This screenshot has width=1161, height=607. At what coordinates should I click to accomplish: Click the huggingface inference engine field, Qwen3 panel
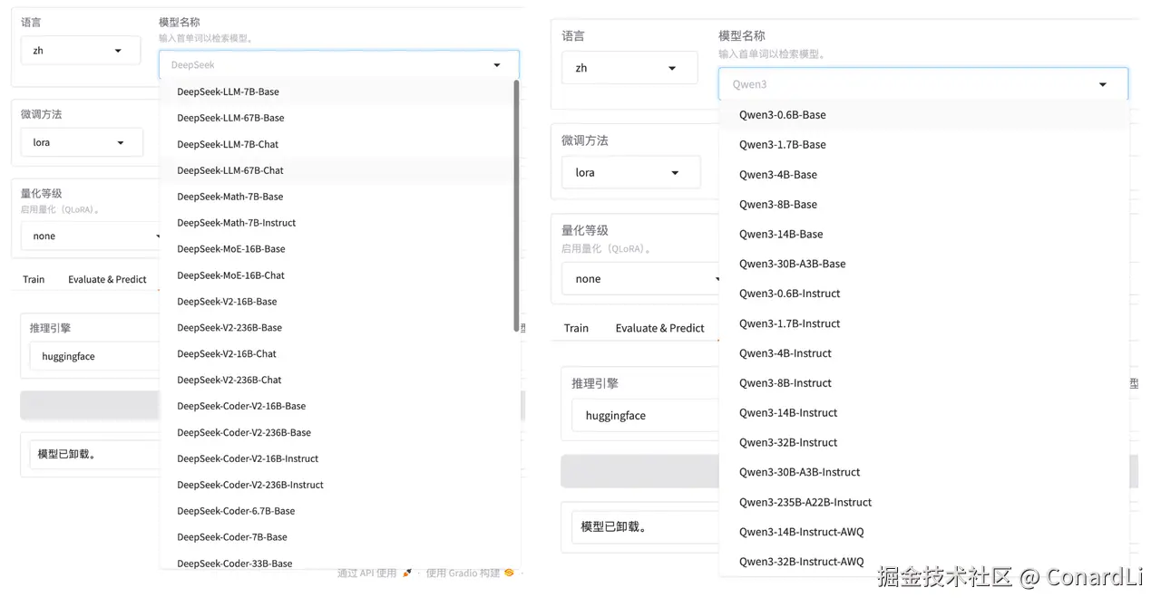[x=645, y=415]
